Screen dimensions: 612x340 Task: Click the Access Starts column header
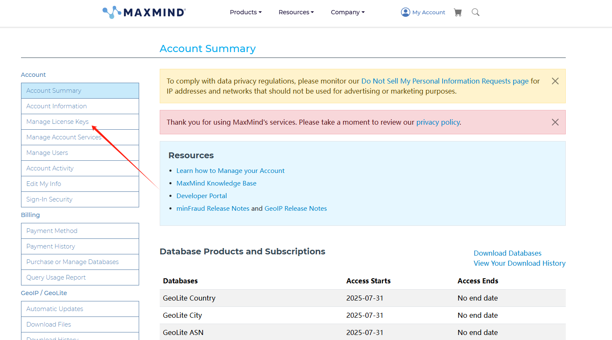(368, 281)
